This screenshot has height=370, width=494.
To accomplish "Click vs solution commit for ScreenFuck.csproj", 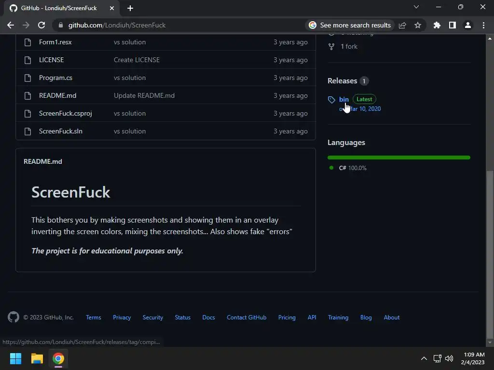I will (x=130, y=113).
